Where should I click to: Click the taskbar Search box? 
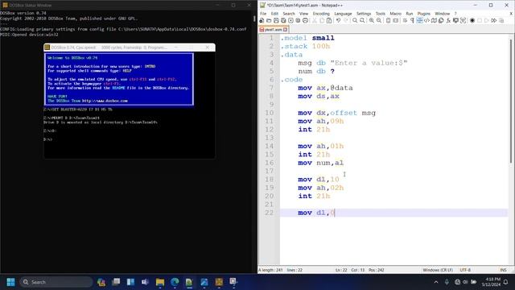point(56,282)
